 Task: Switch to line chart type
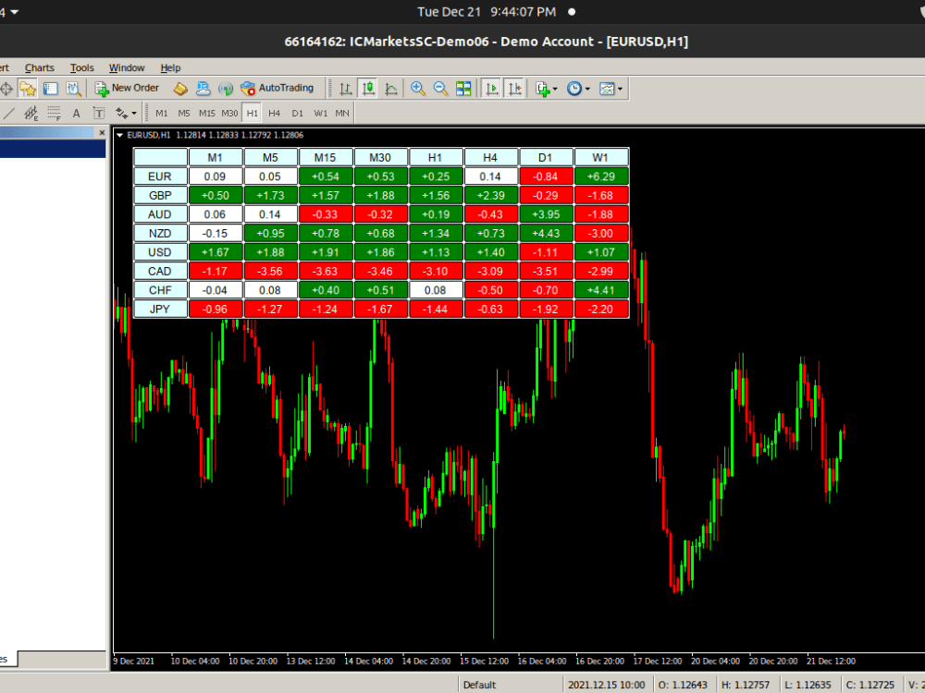(x=391, y=89)
